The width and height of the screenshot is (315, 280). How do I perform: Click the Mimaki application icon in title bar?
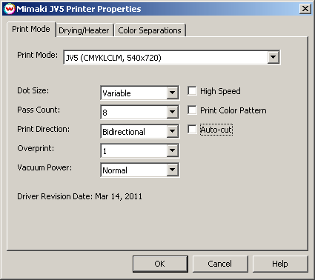(x=10, y=9)
